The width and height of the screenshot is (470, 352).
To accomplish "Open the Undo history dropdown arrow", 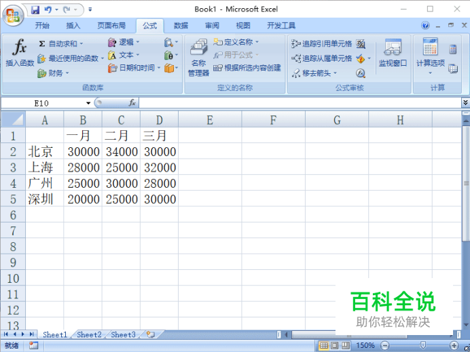I will tap(56, 10).
